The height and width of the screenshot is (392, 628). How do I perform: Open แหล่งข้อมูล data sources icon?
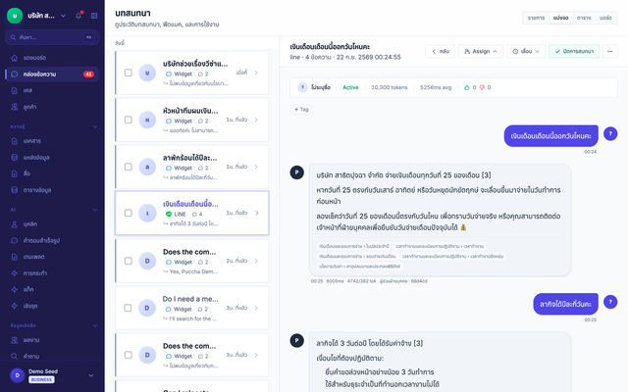(15, 157)
